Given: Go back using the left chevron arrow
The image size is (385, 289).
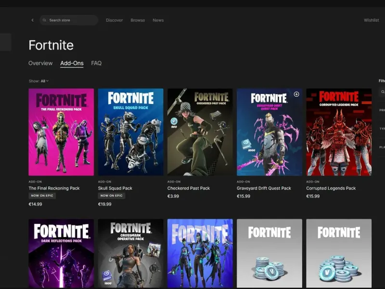Looking at the screenshot, I should pyautogui.click(x=32, y=20).
